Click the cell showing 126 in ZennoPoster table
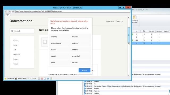170x95 pixels. coord(137,40)
